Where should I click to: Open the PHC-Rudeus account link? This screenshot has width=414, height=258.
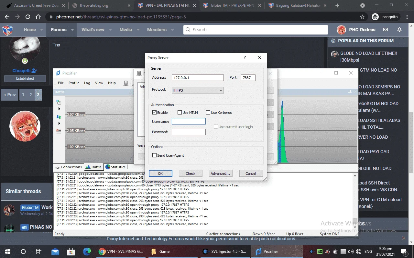(356, 30)
